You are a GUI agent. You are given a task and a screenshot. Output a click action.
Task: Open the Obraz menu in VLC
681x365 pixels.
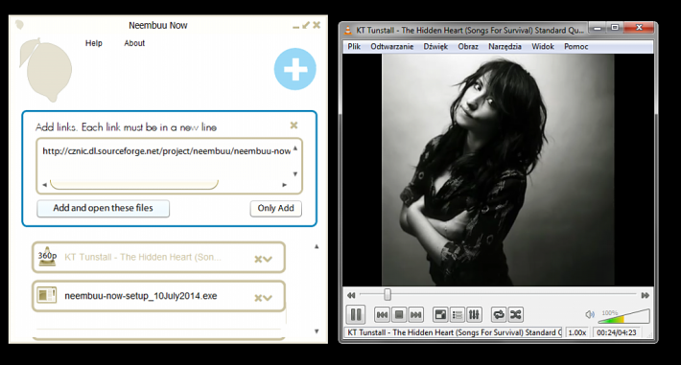click(468, 46)
